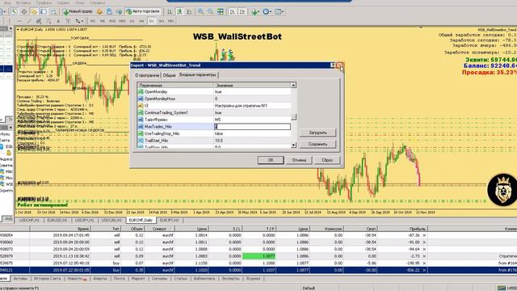The image size is (517, 291).
Task: Select the H1 timeframe button
Action: tap(132, 21)
